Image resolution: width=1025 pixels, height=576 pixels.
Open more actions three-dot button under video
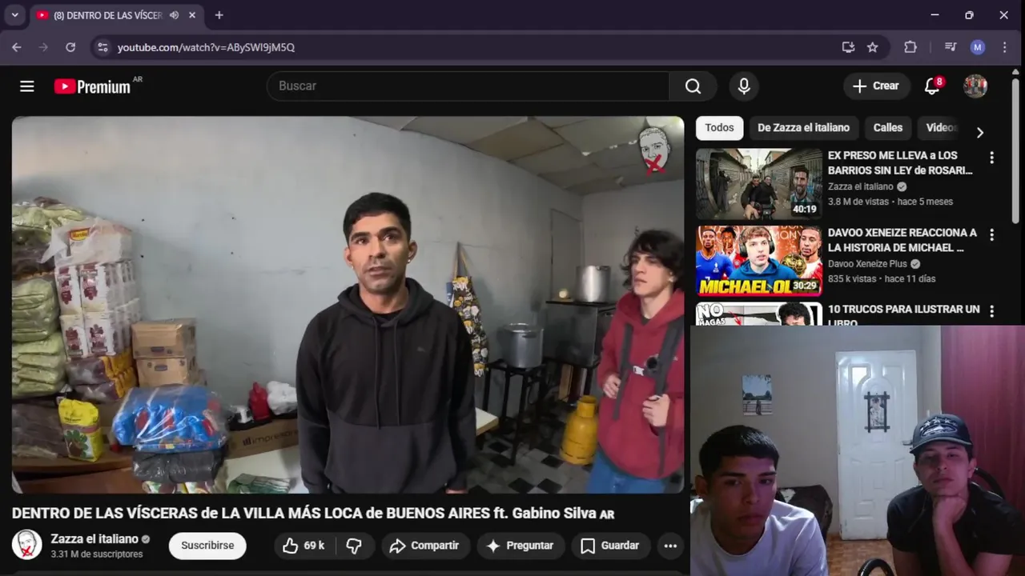pyautogui.click(x=670, y=546)
